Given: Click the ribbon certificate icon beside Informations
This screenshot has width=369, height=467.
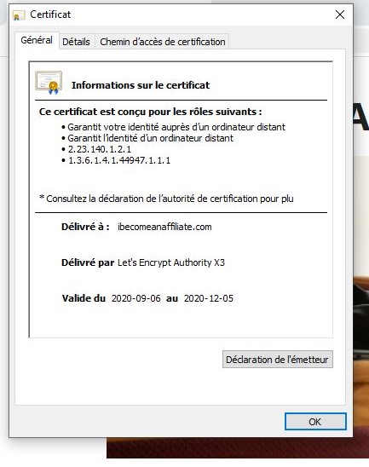Looking at the screenshot, I should tap(49, 83).
